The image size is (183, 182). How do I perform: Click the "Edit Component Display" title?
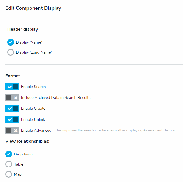click(33, 8)
